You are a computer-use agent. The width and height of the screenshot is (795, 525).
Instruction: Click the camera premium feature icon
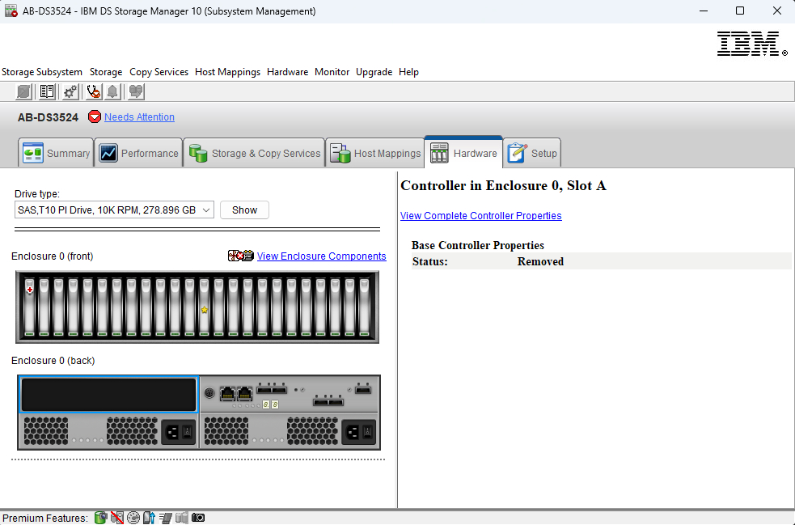click(x=198, y=518)
